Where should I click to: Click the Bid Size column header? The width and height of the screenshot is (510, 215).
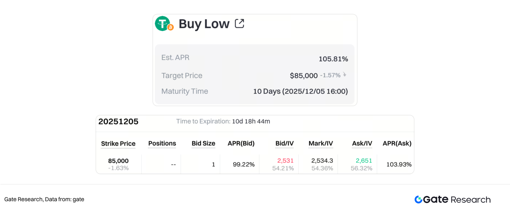[203, 143]
